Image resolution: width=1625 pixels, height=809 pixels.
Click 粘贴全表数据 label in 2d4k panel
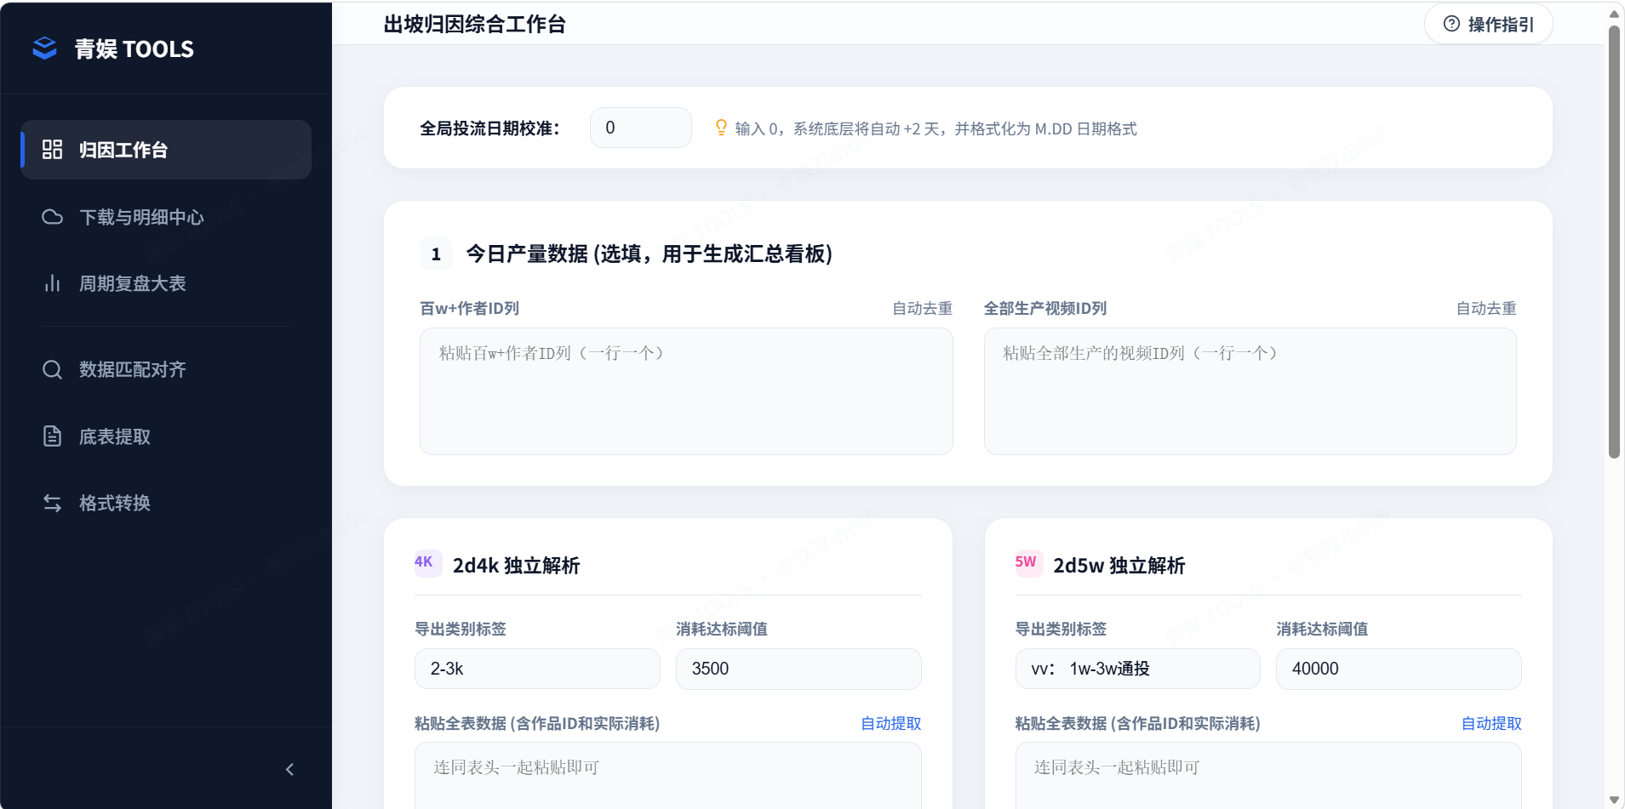537,723
